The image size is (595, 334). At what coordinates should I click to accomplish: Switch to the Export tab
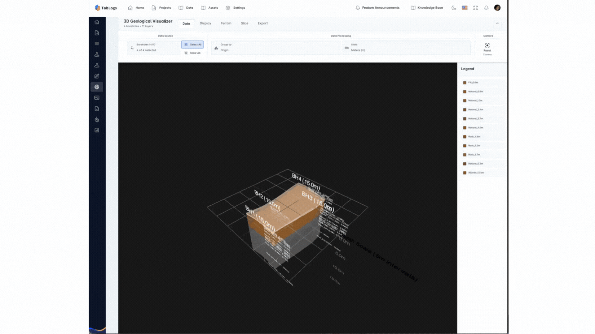pos(262,23)
